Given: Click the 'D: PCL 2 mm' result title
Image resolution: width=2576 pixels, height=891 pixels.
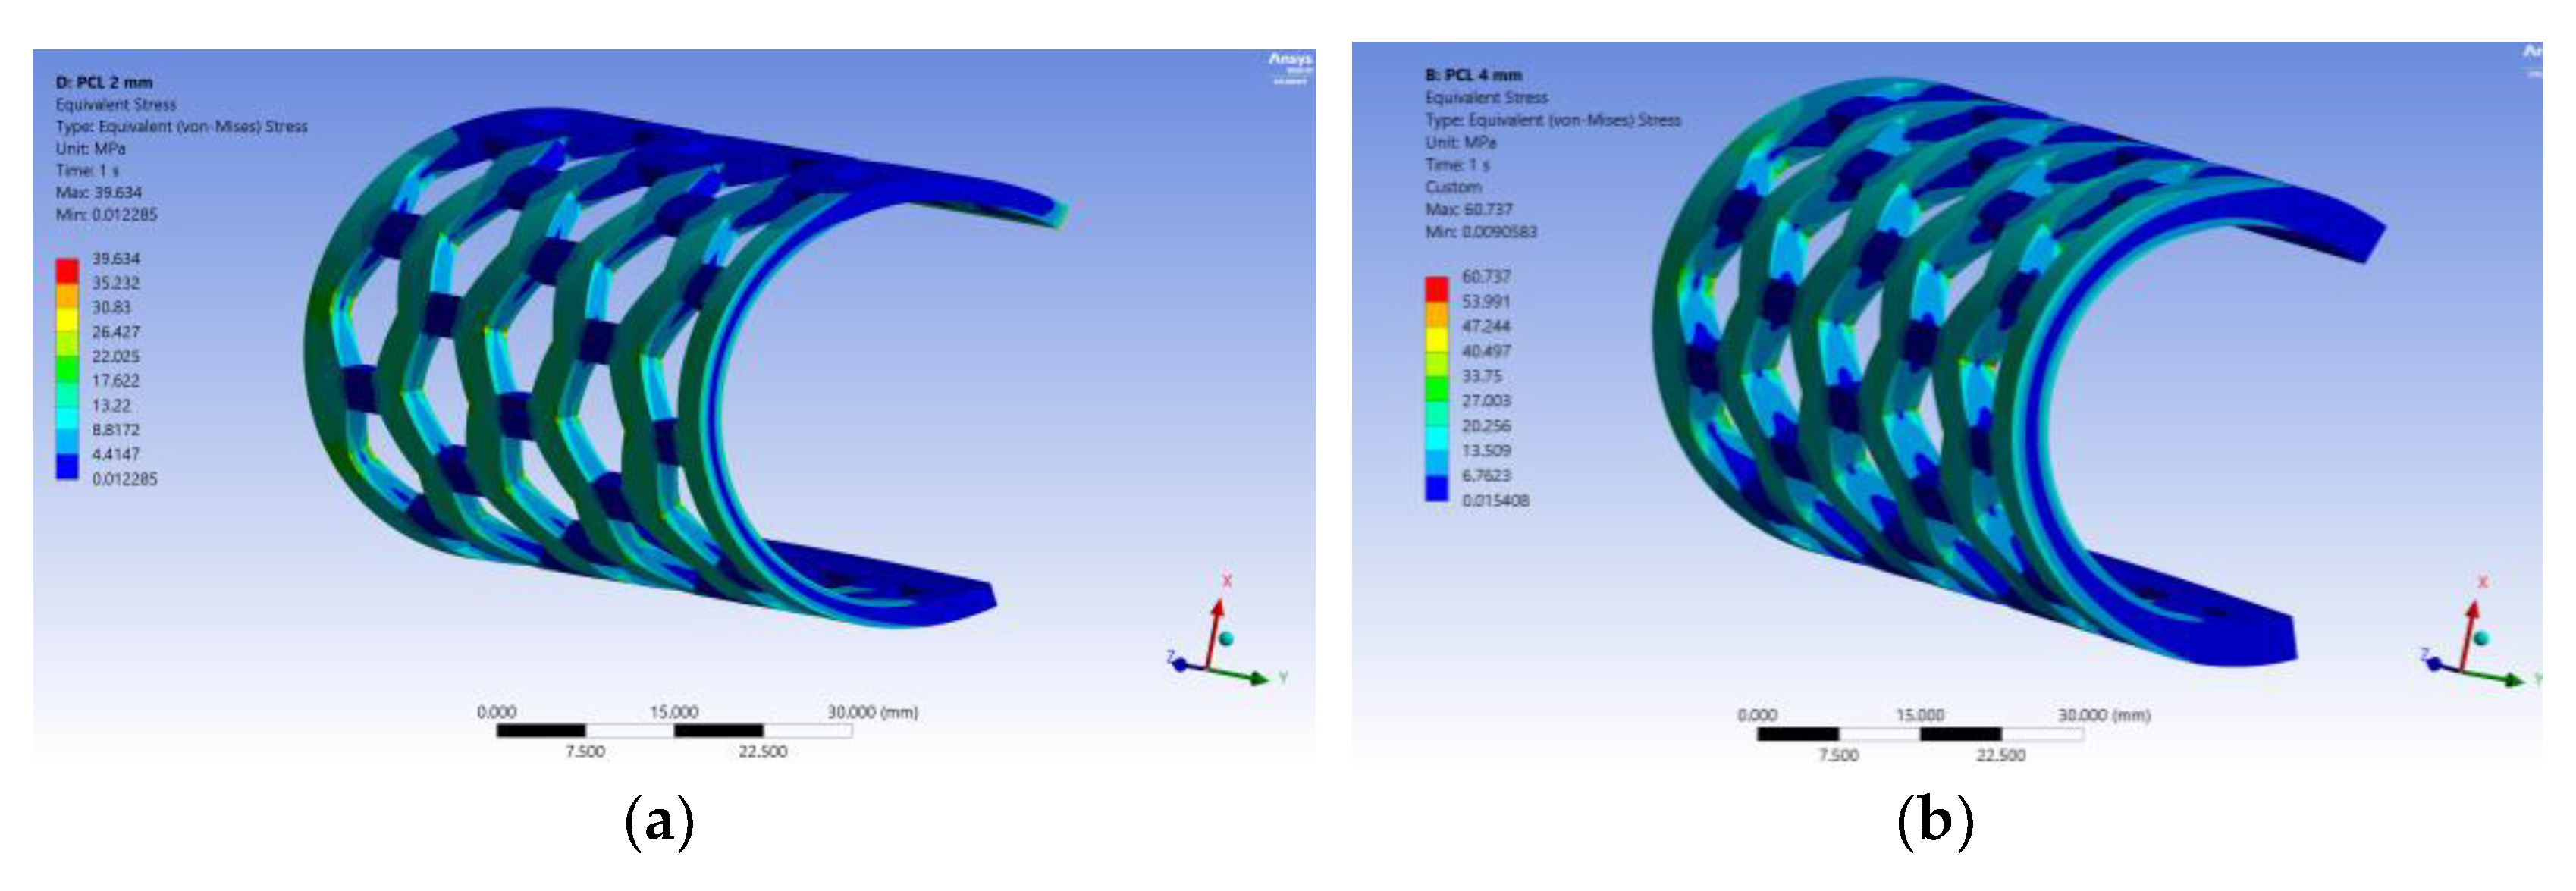Looking at the screenshot, I should (x=104, y=82).
